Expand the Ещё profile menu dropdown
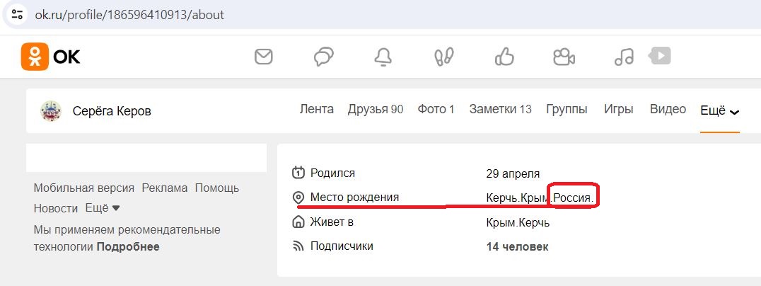761x286 pixels. [x=720, y=111]
